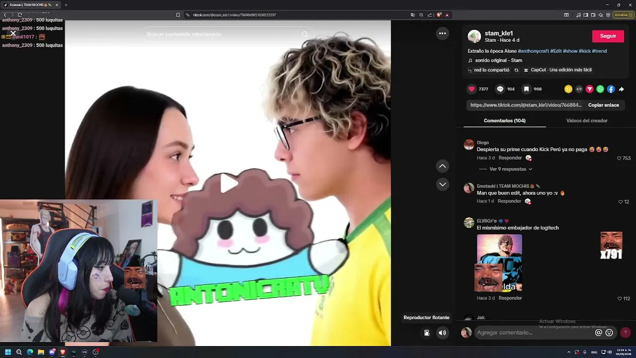Go to the previous video with up arrow
This screenshot has width=636, height=358.
click(x=442, y=166)
